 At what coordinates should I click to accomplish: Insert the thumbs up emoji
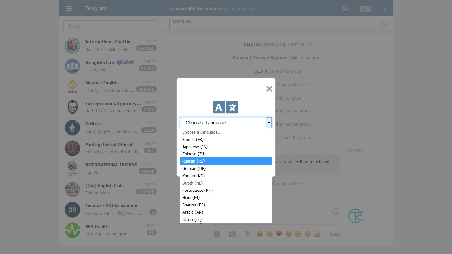click(x=317, y=234)
